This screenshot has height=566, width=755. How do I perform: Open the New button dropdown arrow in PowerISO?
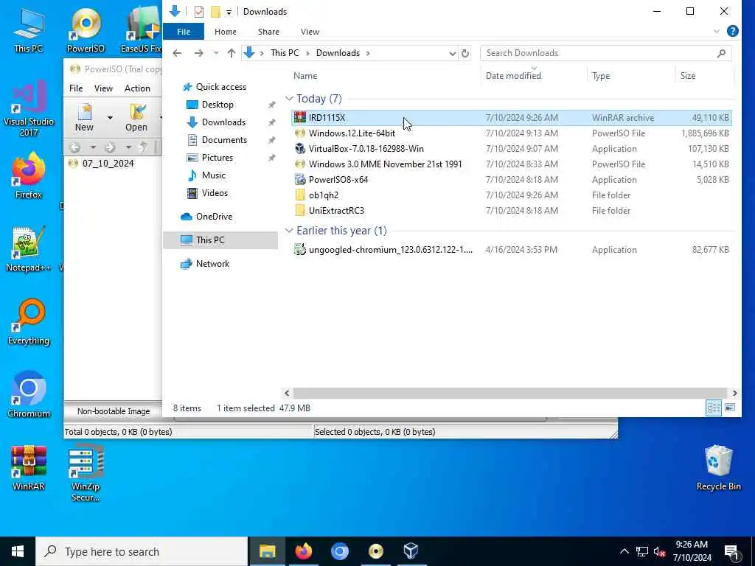(110, 118)
